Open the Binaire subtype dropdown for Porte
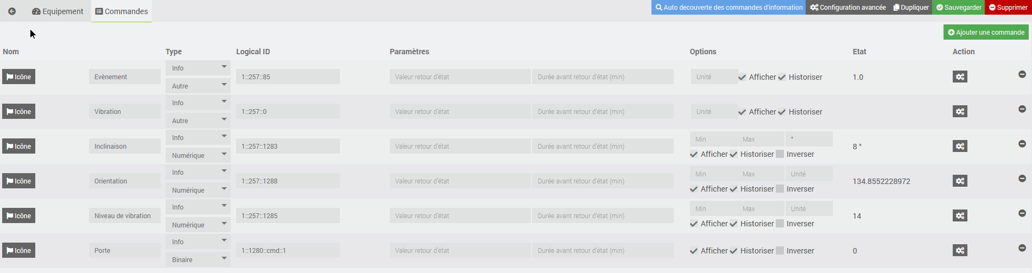1032x273 pixels. coord(198,259)
